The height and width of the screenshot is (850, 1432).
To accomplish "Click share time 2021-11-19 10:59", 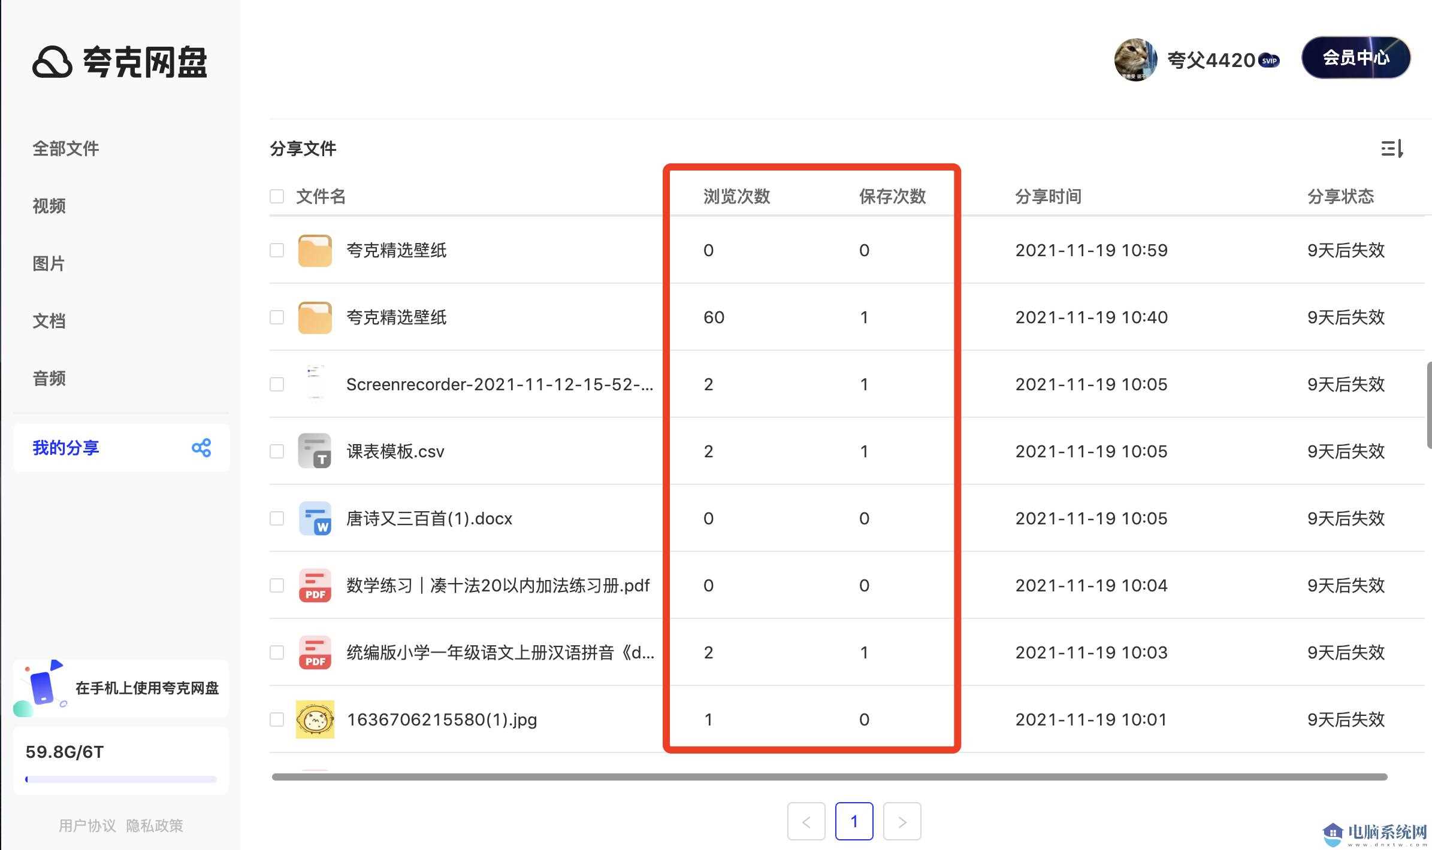I will pos(1092,250).
